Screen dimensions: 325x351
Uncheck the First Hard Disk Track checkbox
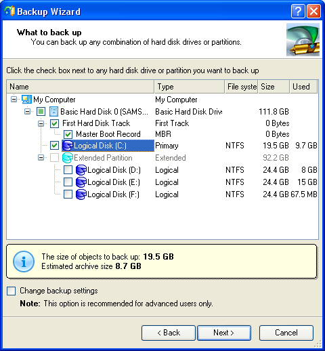tap(54, 123)
